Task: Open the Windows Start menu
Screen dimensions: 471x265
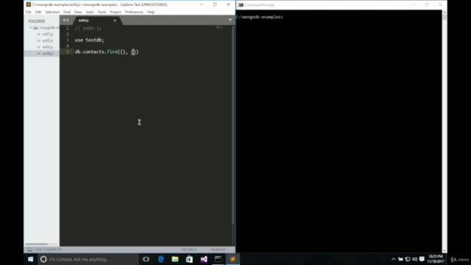Action: 31,259
